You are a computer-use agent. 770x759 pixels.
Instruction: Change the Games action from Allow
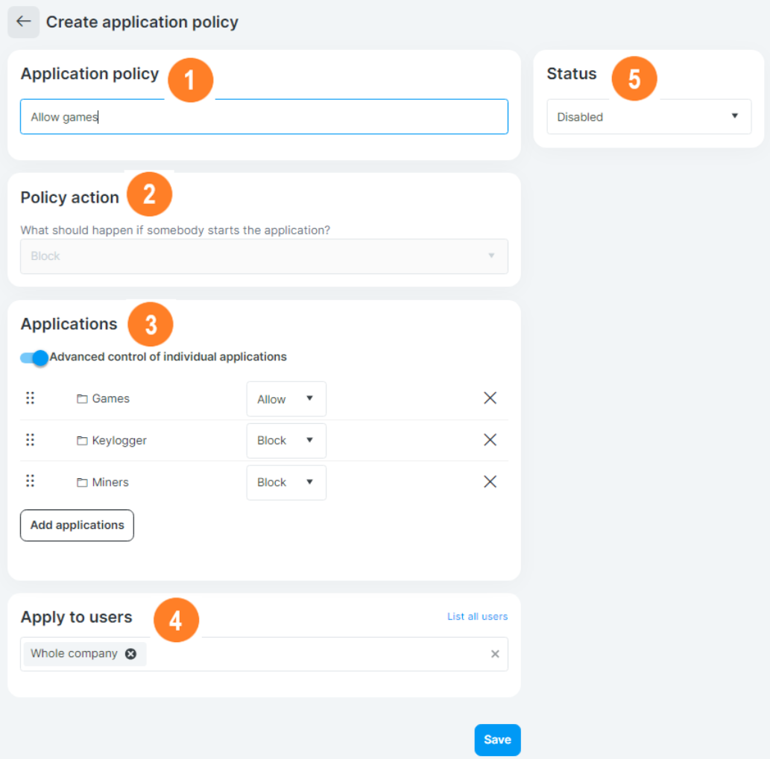pyautogui.click(x=286, y=398)
